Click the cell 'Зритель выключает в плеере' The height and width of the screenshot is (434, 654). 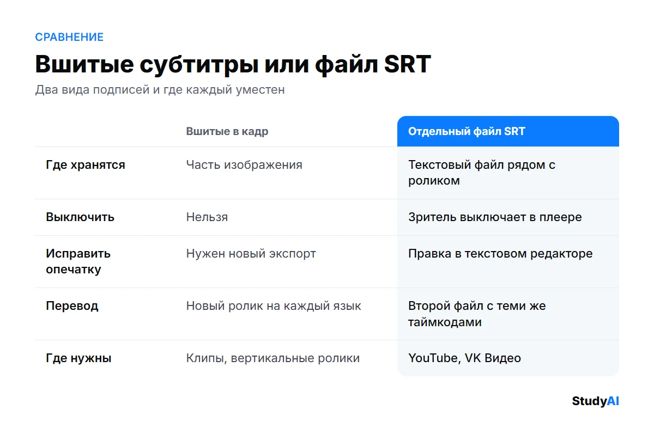(x=495, y=217)
